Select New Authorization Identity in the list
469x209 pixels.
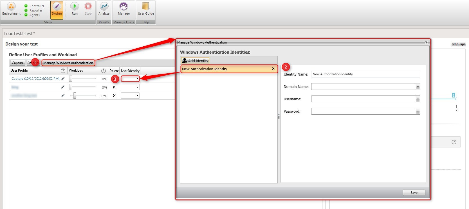pos(229,69)
